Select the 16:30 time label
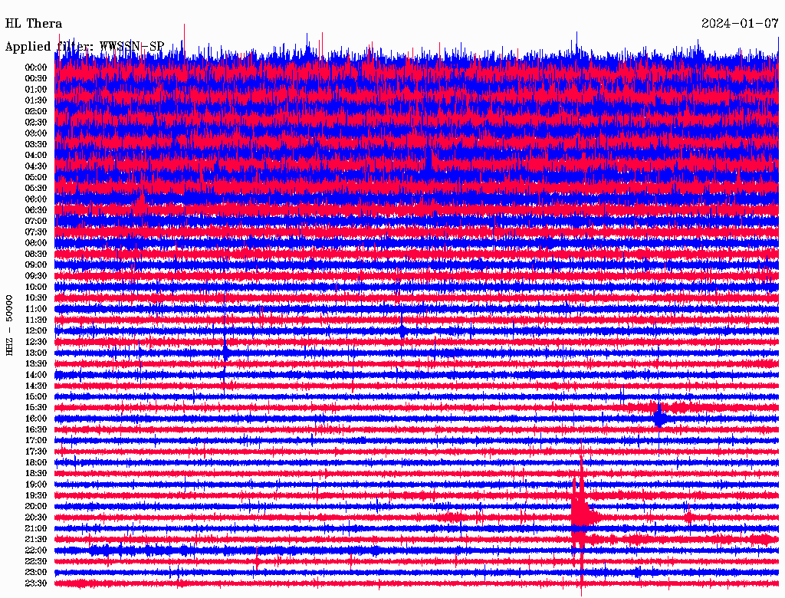785x598 pixels. click(x=36, y=430)
